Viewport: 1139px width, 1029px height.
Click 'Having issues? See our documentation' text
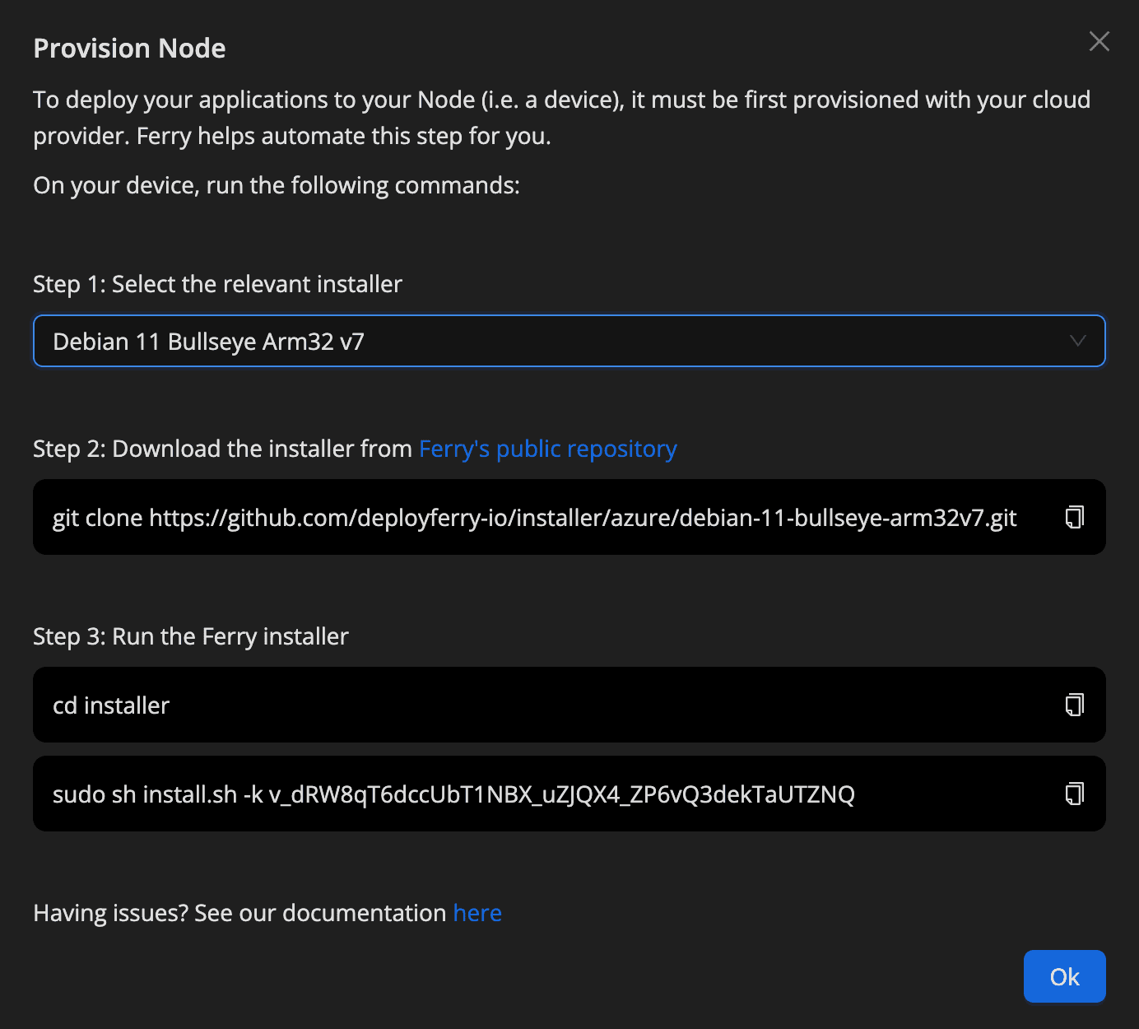pos(239,913)
